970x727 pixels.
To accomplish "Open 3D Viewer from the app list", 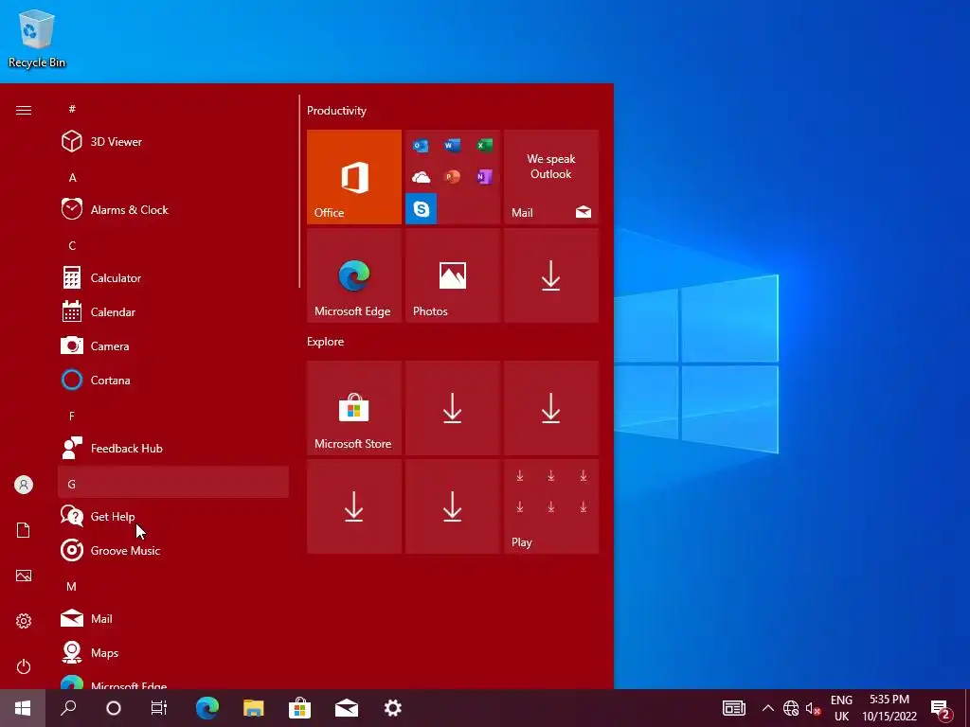I will [x=173, y=142].
